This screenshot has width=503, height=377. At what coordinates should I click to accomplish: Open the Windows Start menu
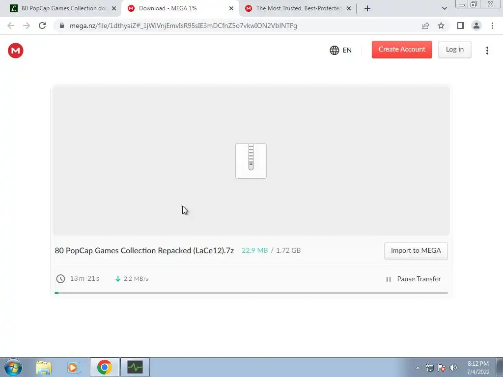[x=13, y=367]
